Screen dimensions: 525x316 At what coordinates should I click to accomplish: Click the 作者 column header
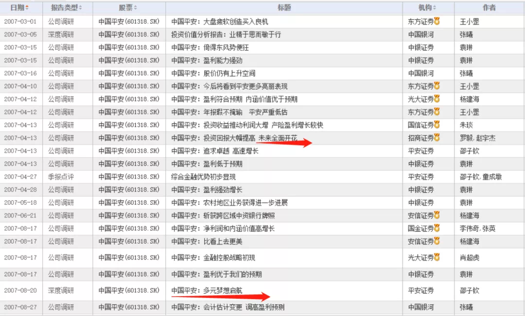(x=489, y=7)
